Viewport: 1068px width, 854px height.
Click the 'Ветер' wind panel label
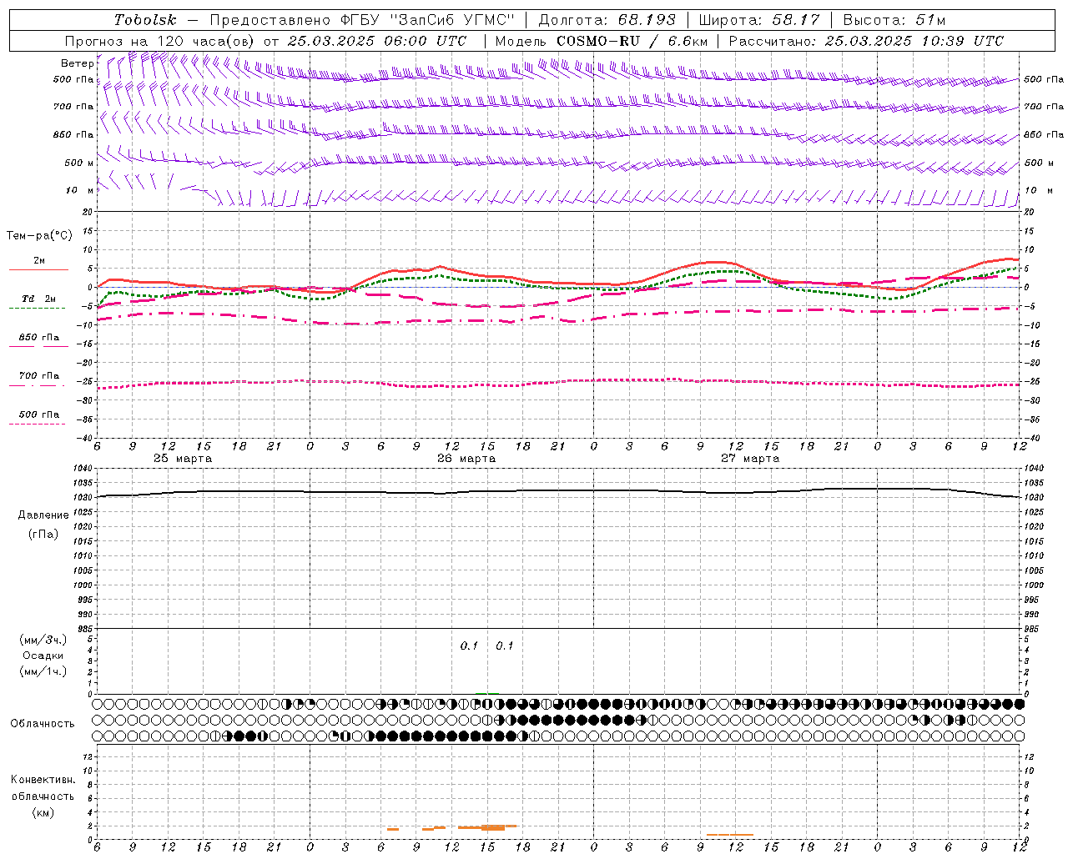pyautogui.click(x=77, y=63)
